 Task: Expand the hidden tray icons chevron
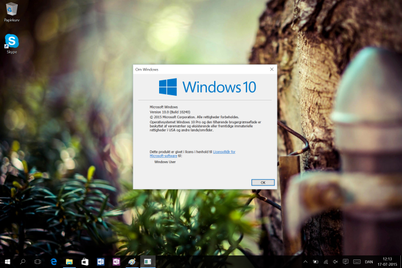coord(306,262)
